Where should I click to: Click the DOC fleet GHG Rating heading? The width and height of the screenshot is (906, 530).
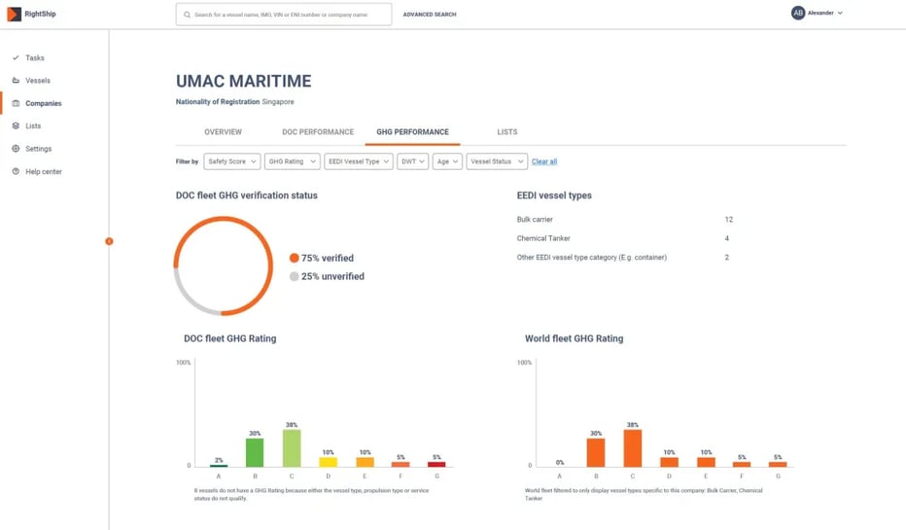pos(230,338)
